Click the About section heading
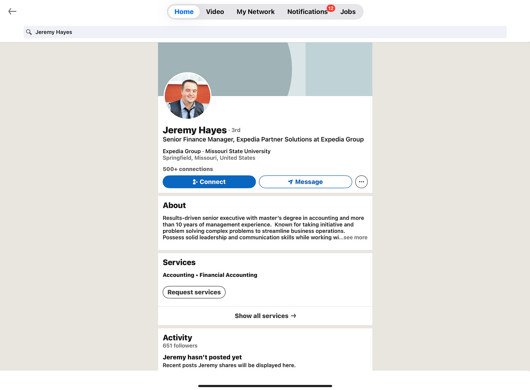This screenshot has height=390, width=530. 174,206
